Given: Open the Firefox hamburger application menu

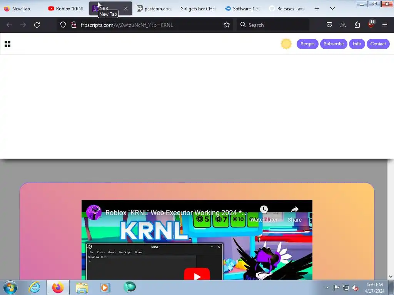Looking at the screenshot, I should (385, 25).
